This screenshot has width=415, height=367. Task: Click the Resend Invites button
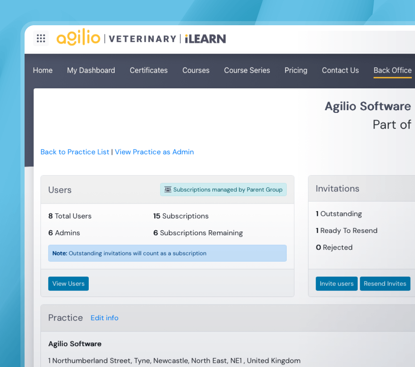point(385,283)
